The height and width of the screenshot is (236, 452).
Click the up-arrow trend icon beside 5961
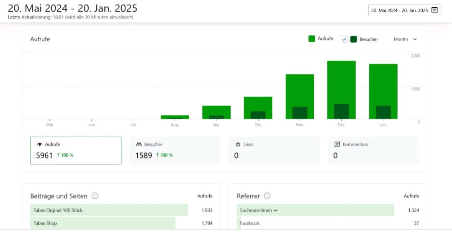point(58,155)
